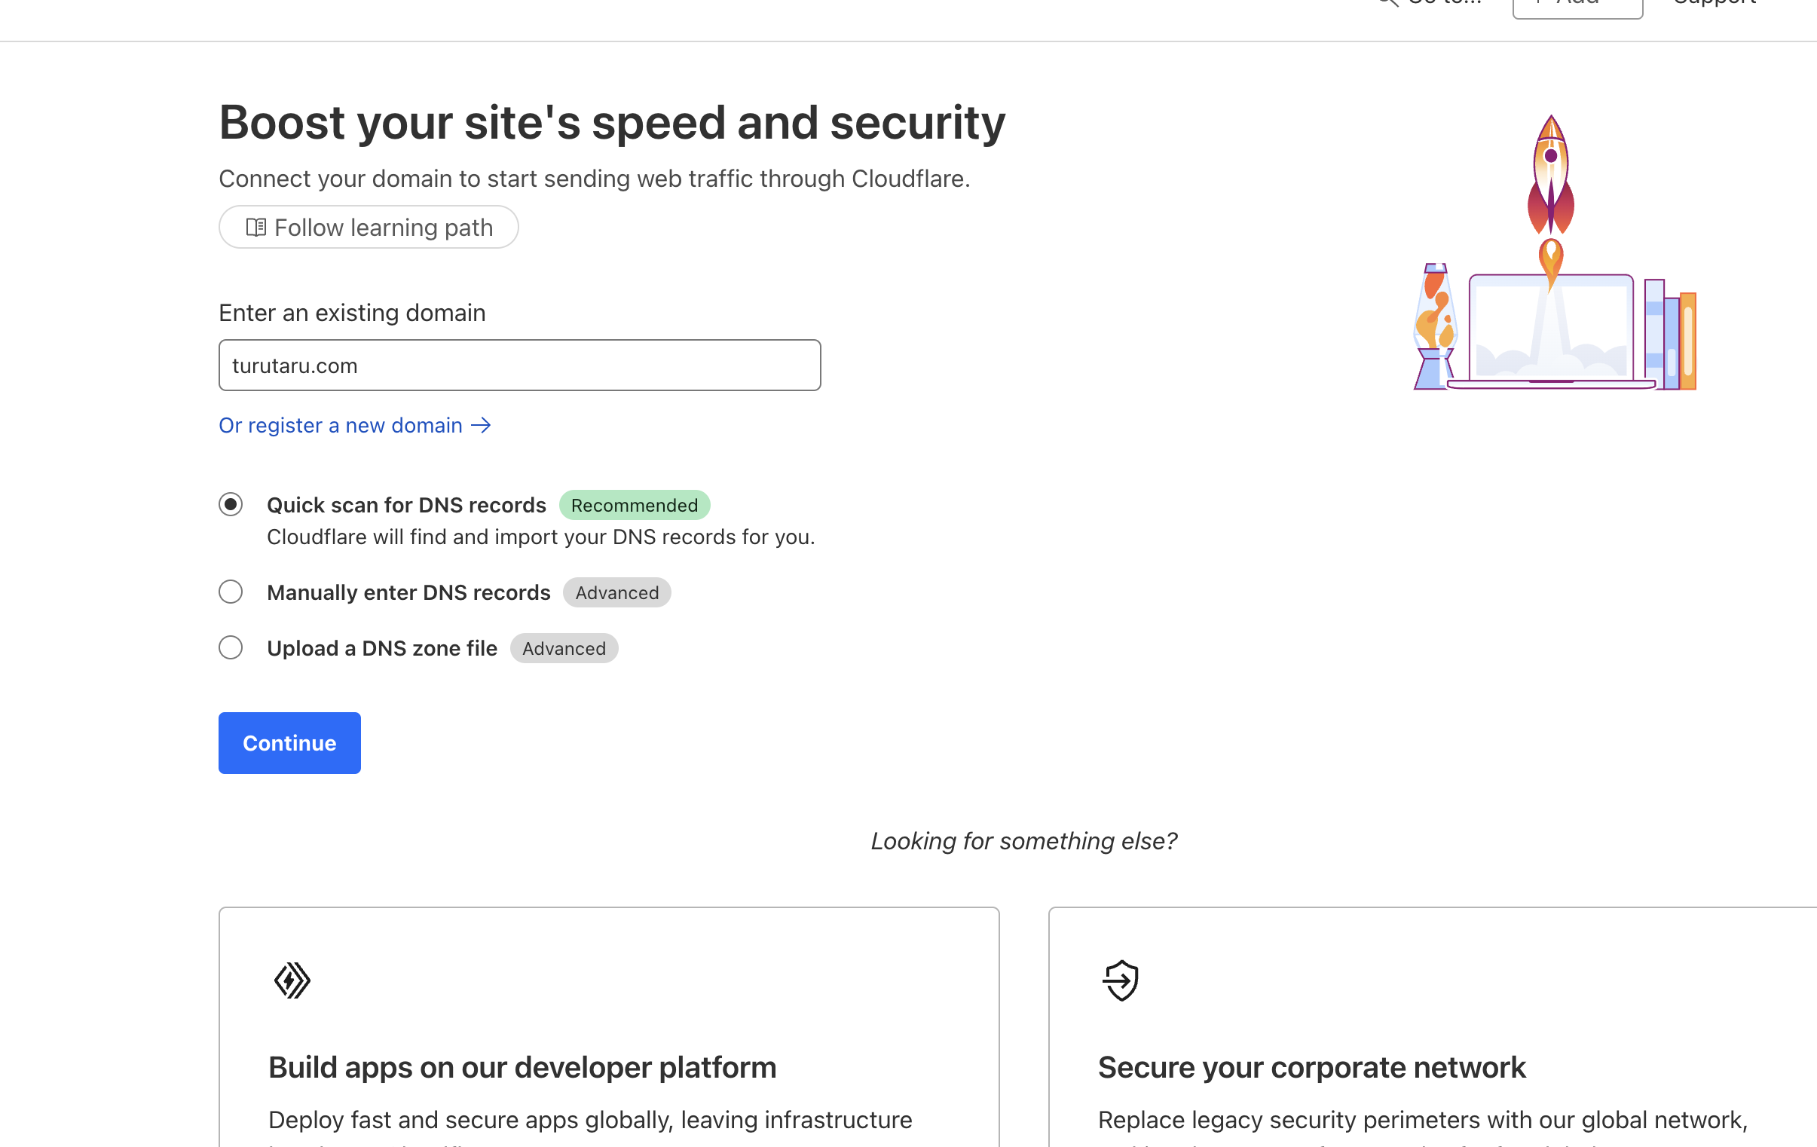Click the Recommended badge
Viewport: 1817px width, 1147px height.
634,505
